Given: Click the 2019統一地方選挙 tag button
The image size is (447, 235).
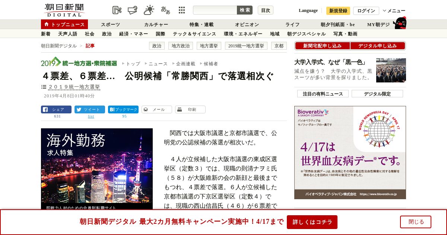Looking at the screenshot, I should 246,46.
